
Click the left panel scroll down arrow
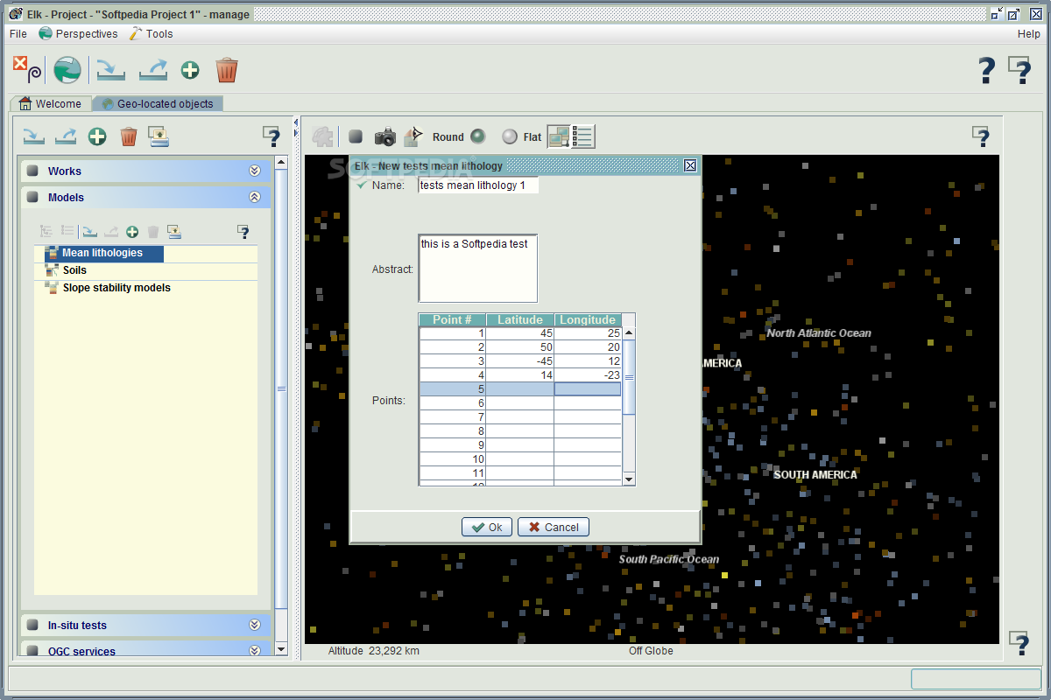tap(280, 649)
